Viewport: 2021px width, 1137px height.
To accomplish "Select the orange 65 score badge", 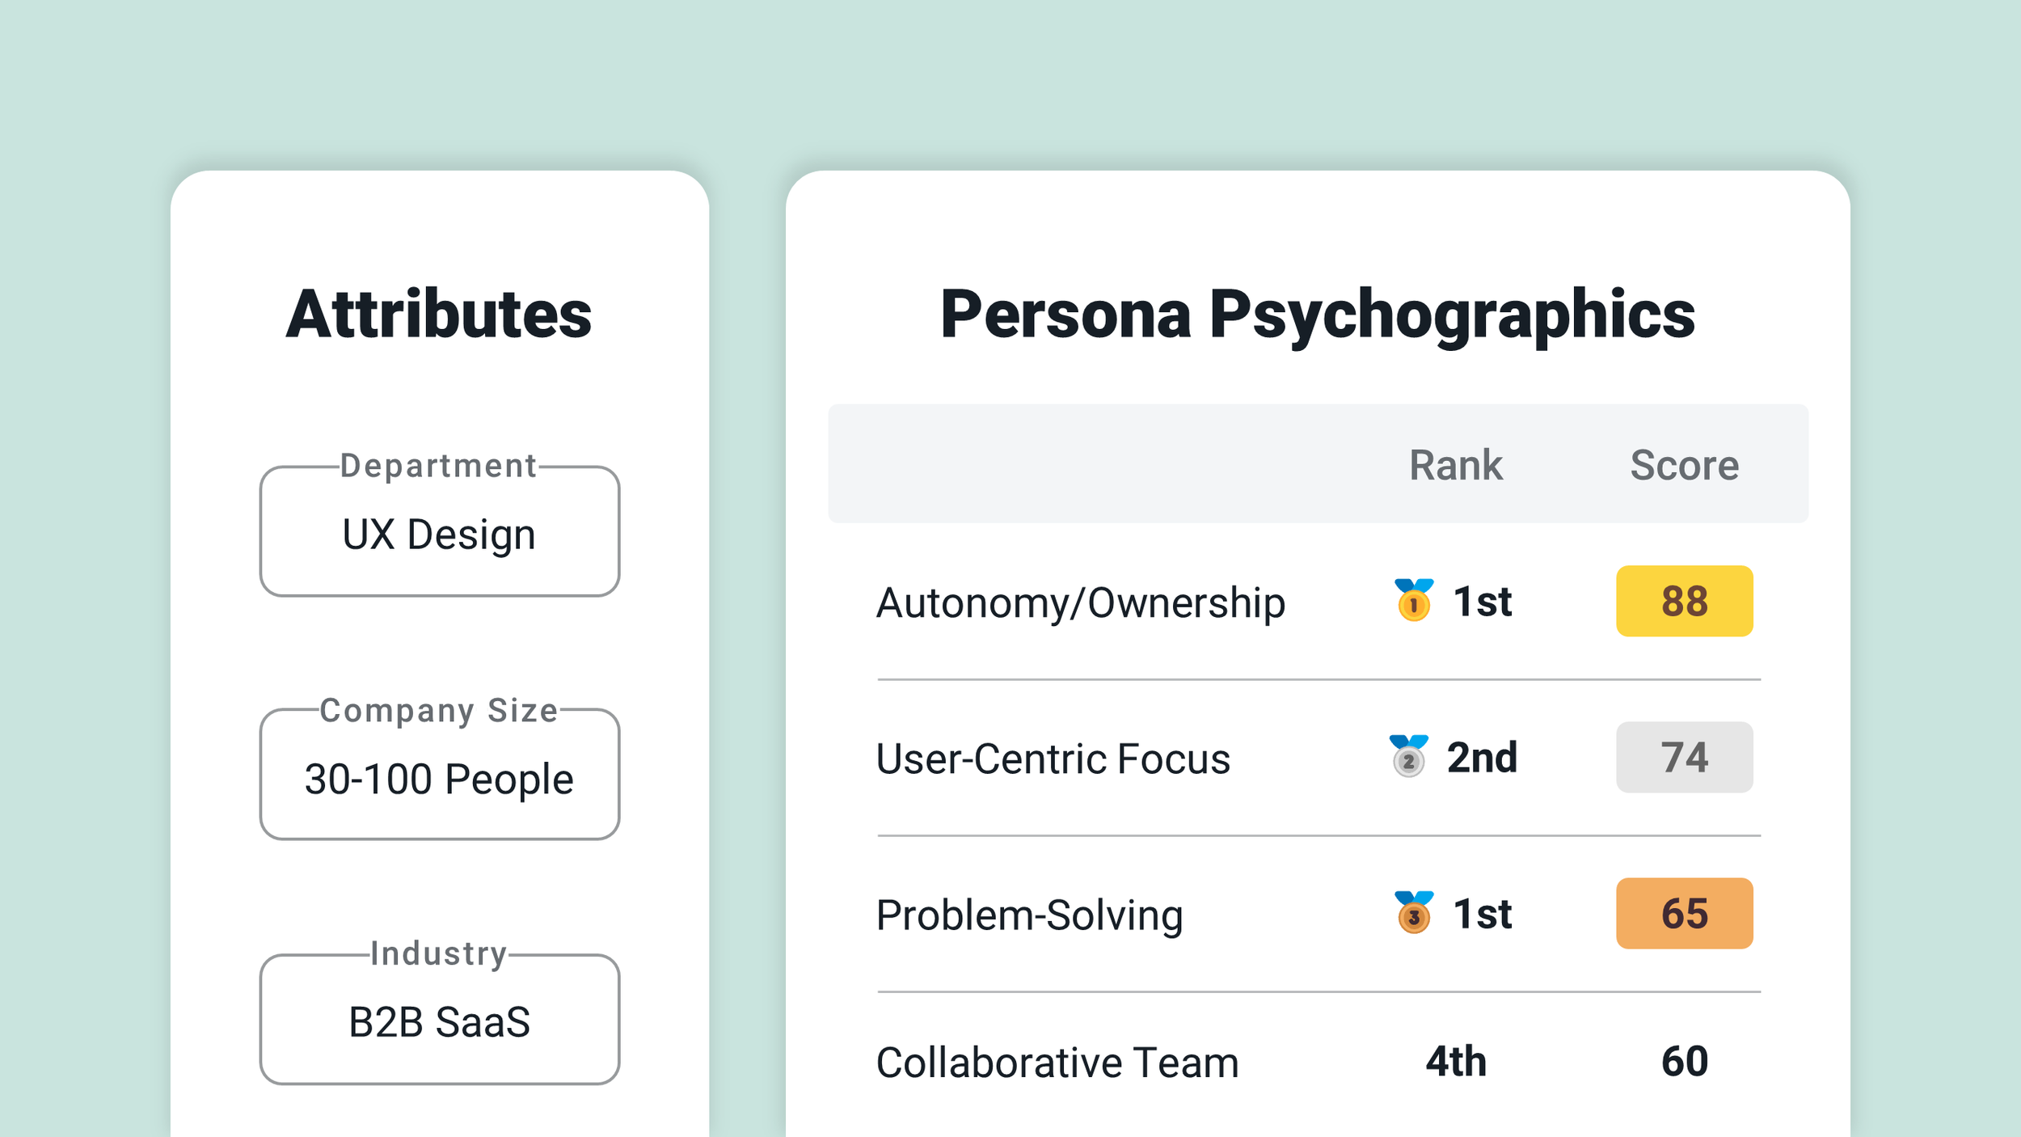I will point(1685,913).
